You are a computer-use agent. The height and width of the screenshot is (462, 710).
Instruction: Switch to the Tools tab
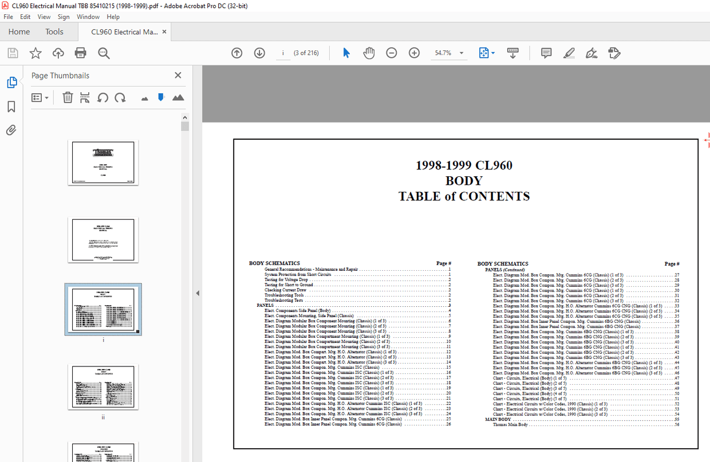[54, 31]
